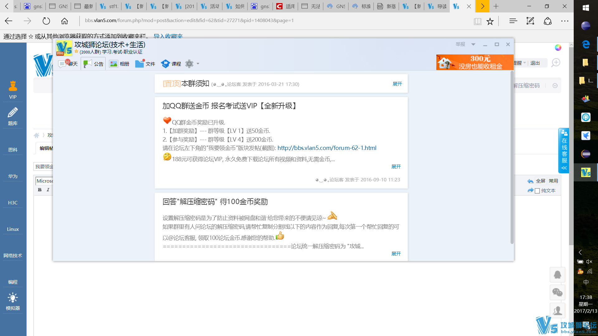
Task: Click the address bar URL
Action: pyautogui.click(x=189, y=20)
